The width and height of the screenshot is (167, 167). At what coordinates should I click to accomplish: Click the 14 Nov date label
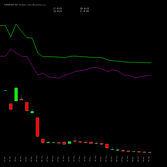74,159
